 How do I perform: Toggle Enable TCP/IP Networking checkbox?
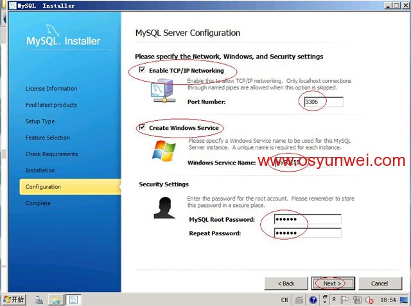[142, 70]
